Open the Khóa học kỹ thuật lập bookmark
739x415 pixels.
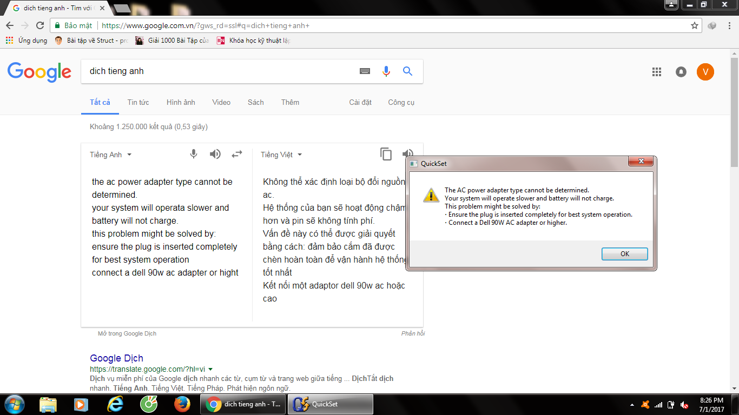pos(254,41)
